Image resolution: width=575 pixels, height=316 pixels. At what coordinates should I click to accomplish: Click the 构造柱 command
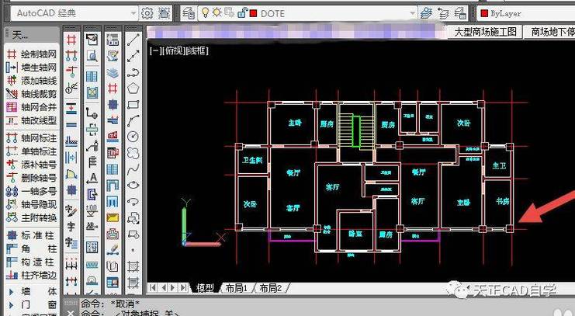pos(32,262)
